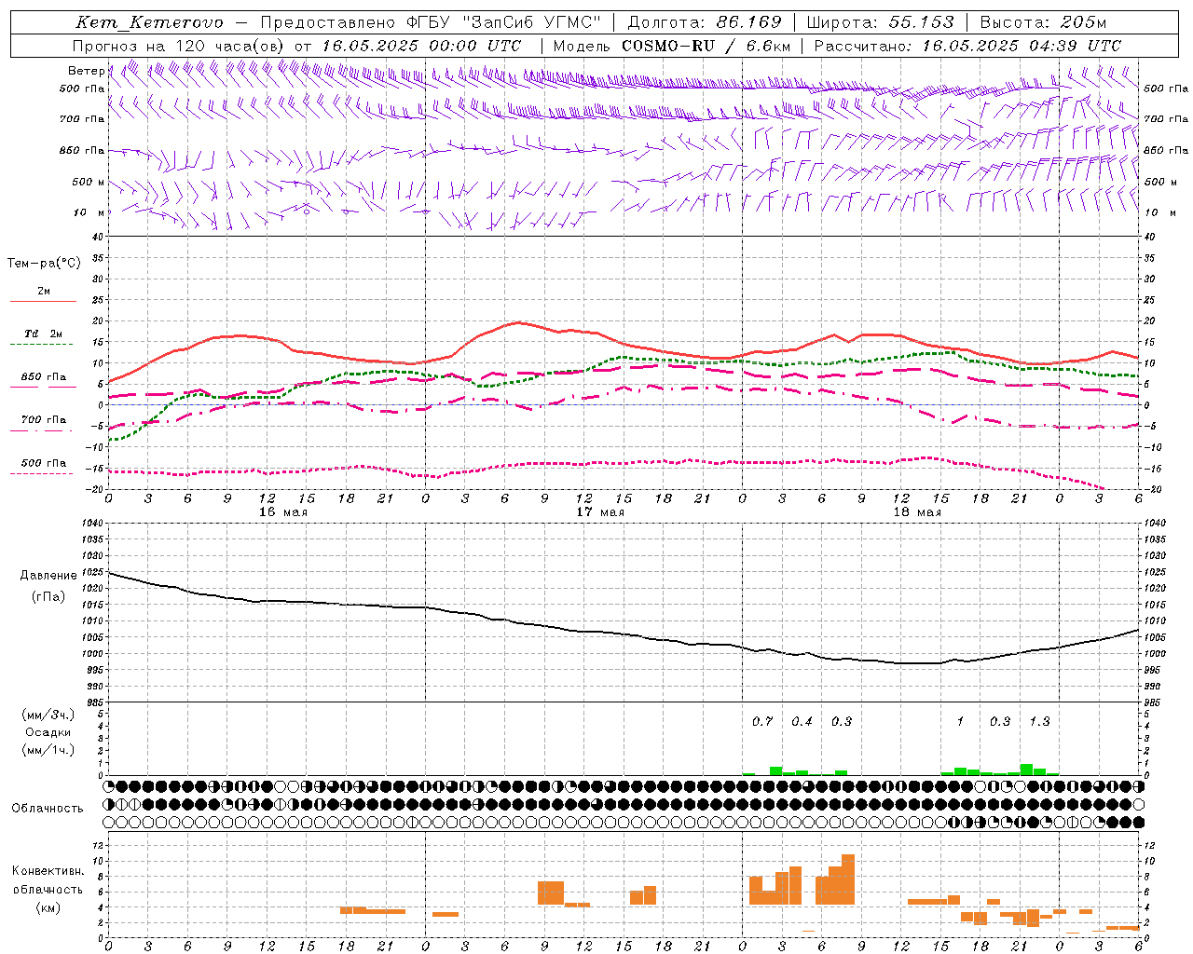This screenshot has height=954, width=1193.
Task: Click the 'Тем-ра(°C)' temperature panel label
Action: pyautogui.click(x=44, y=264)
